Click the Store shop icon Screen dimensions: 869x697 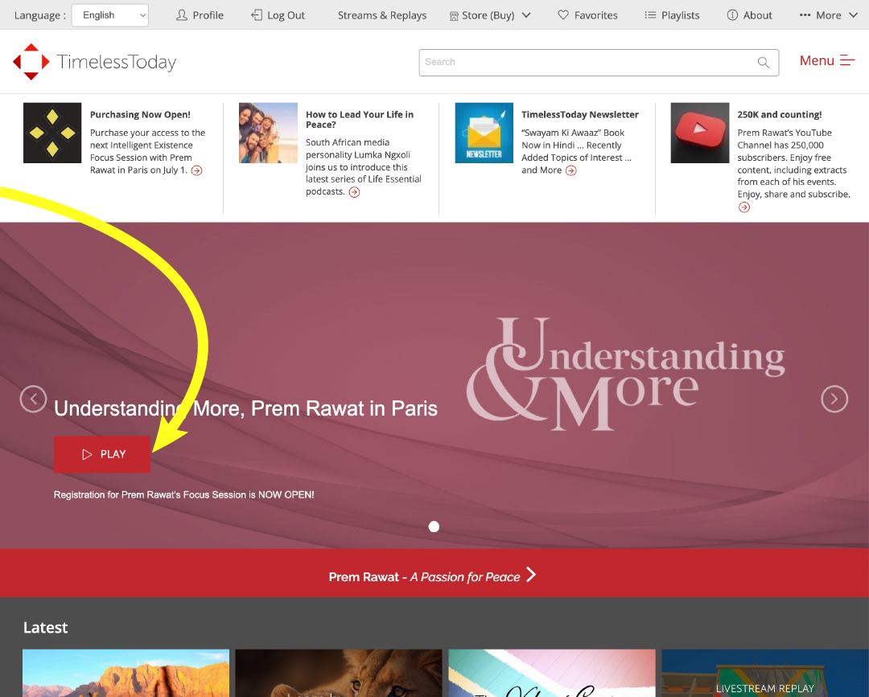click(x=454, y=15)
